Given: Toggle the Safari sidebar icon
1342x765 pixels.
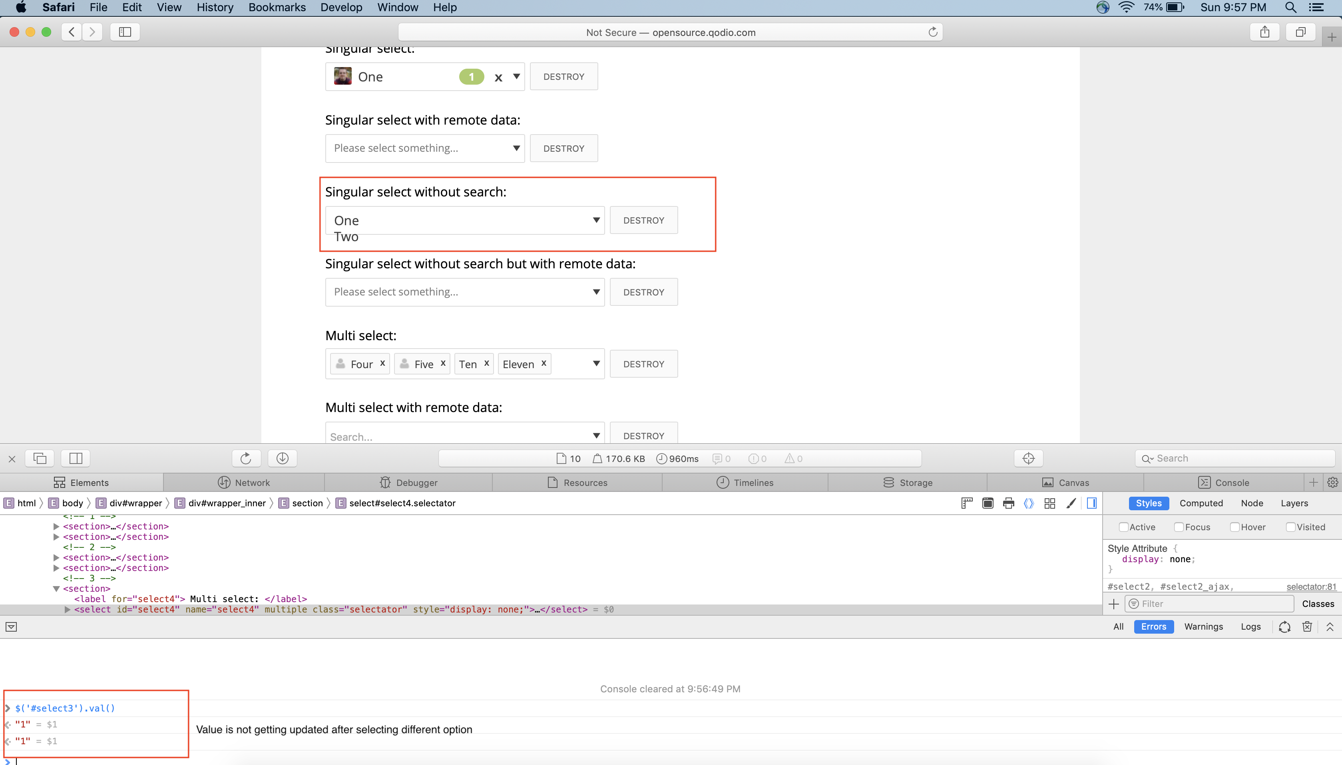Looking at the screenshot, I should (125, 32).
